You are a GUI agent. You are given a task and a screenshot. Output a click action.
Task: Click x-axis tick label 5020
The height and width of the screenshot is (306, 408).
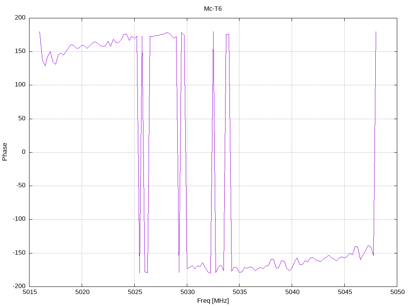[x=82, y=292]
